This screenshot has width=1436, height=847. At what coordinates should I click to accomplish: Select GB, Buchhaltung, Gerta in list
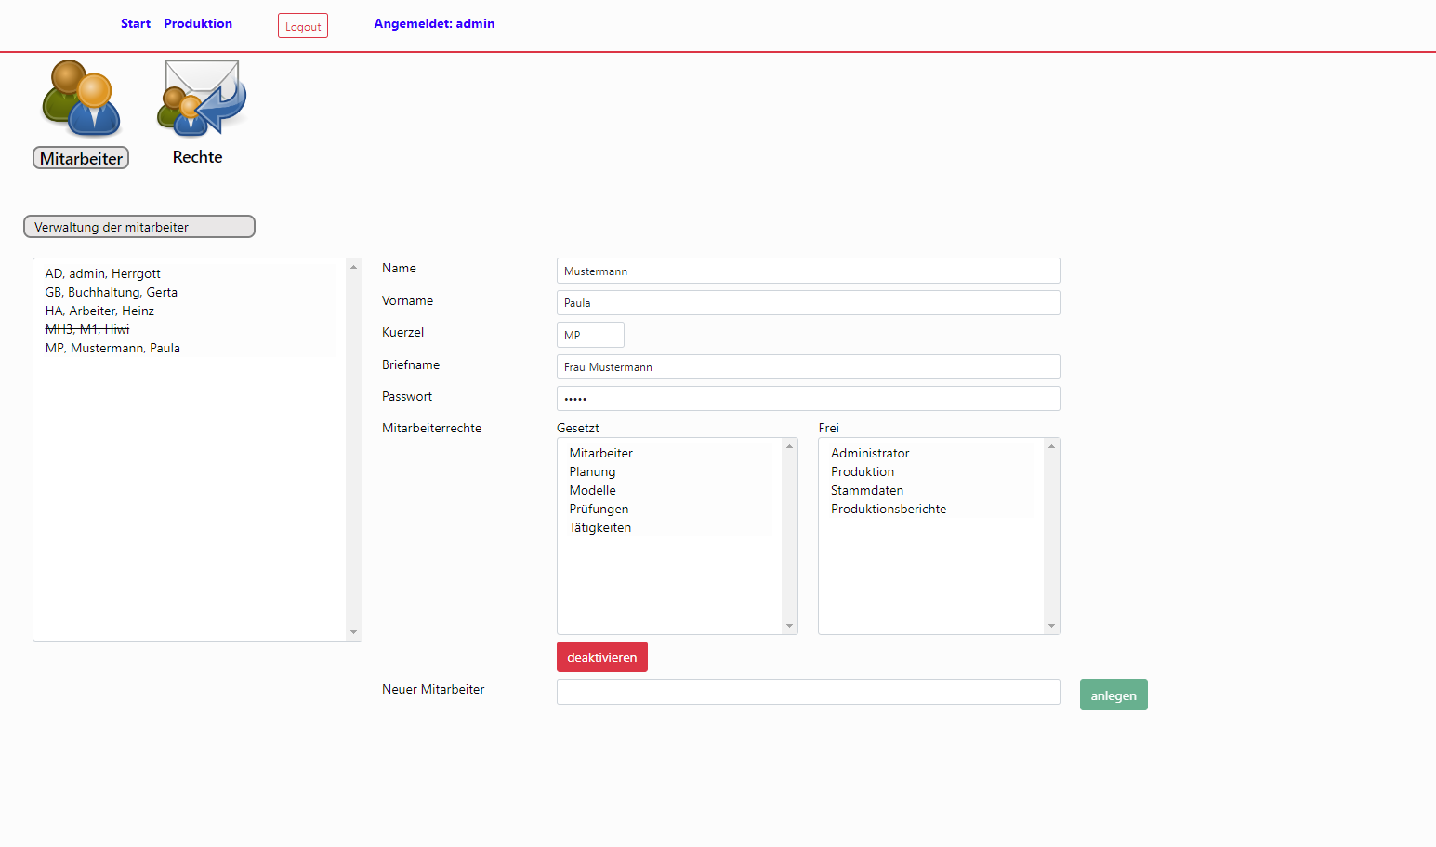coord(112,292)
